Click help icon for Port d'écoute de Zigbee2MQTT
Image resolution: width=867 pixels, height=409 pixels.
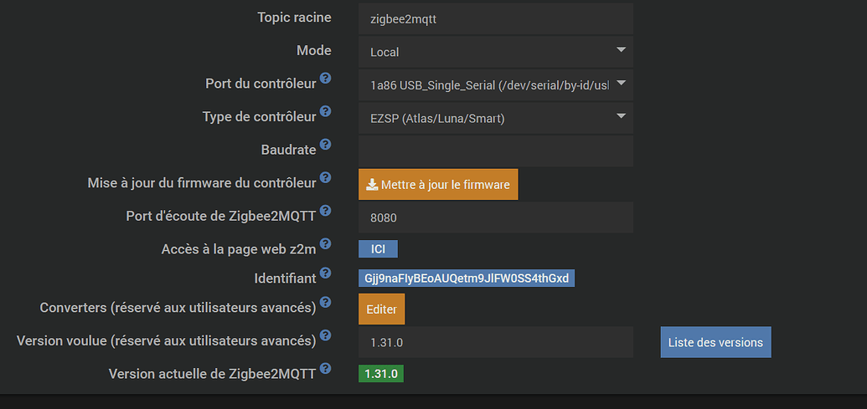point(326,211)
